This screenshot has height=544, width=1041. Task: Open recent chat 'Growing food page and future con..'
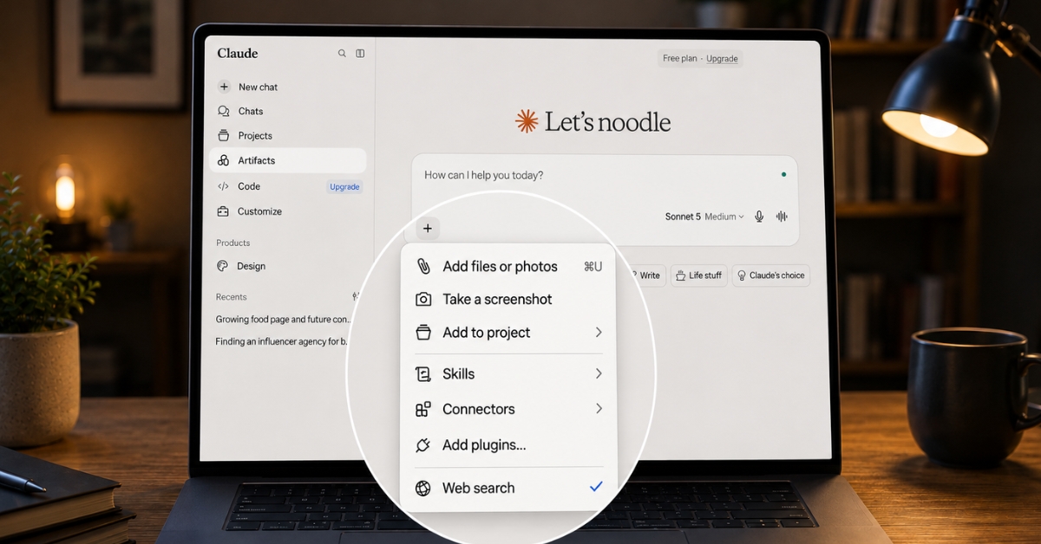tap(282, 320)
